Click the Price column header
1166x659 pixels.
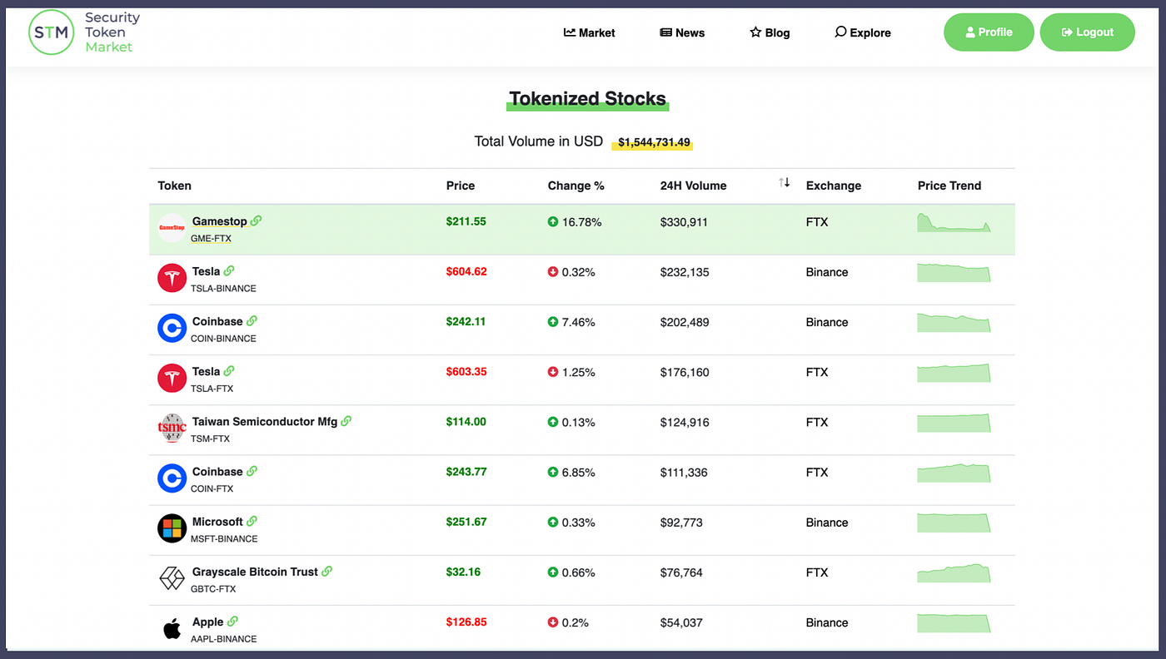(461, 186)
